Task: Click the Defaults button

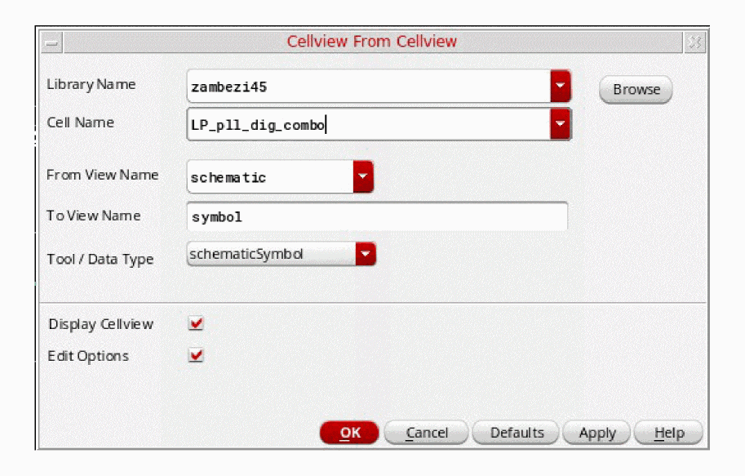Action: pos(517,433)
